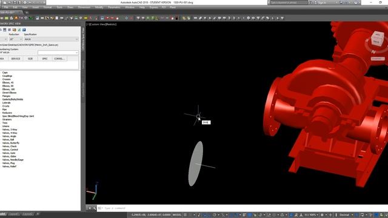Open the Reduction size dropdown

(x=16, y=39)
